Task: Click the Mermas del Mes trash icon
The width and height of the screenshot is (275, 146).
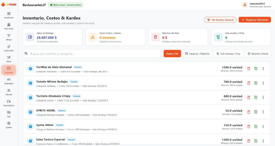Action: pyautogui.click(x=155, y=37)
